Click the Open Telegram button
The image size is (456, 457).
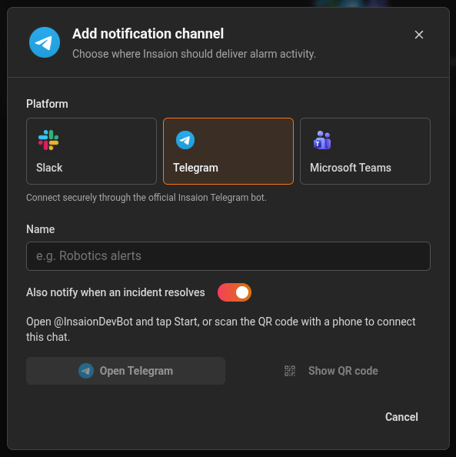125,371
